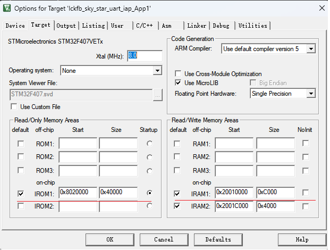
Task: Click the Xtal (MHz) input field
Action: tap(145, 56)
